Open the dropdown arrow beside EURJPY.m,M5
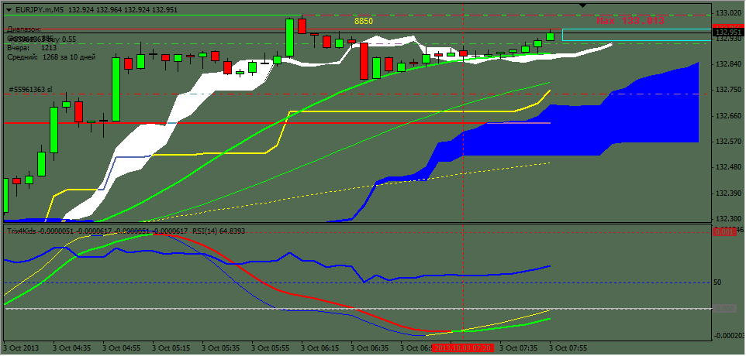Screen dimensions: 746x356 point(9,9)
